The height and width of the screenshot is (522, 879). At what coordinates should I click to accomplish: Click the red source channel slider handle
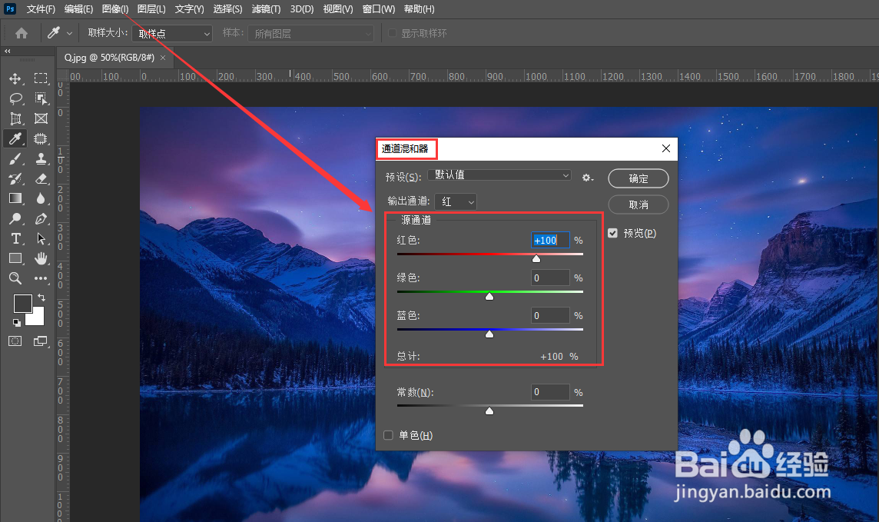click(x=536, y=258)
